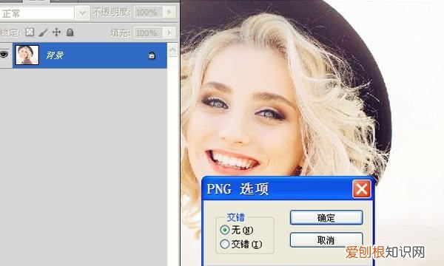Select the 背景 layer thumbnail
This screenshot has width=444, height=266.
pyautogui.click(x=27, y=55)
